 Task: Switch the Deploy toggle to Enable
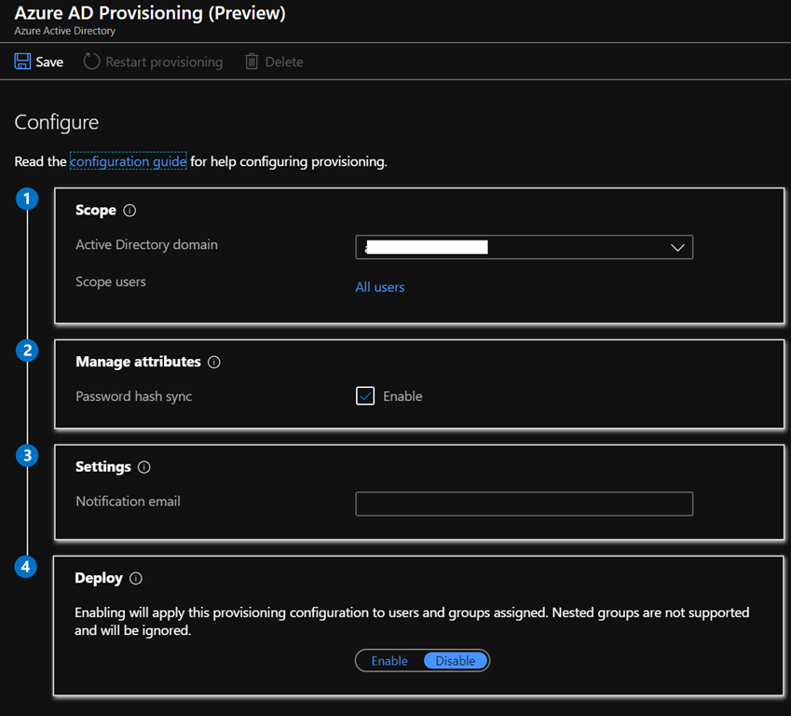point(389,661)
